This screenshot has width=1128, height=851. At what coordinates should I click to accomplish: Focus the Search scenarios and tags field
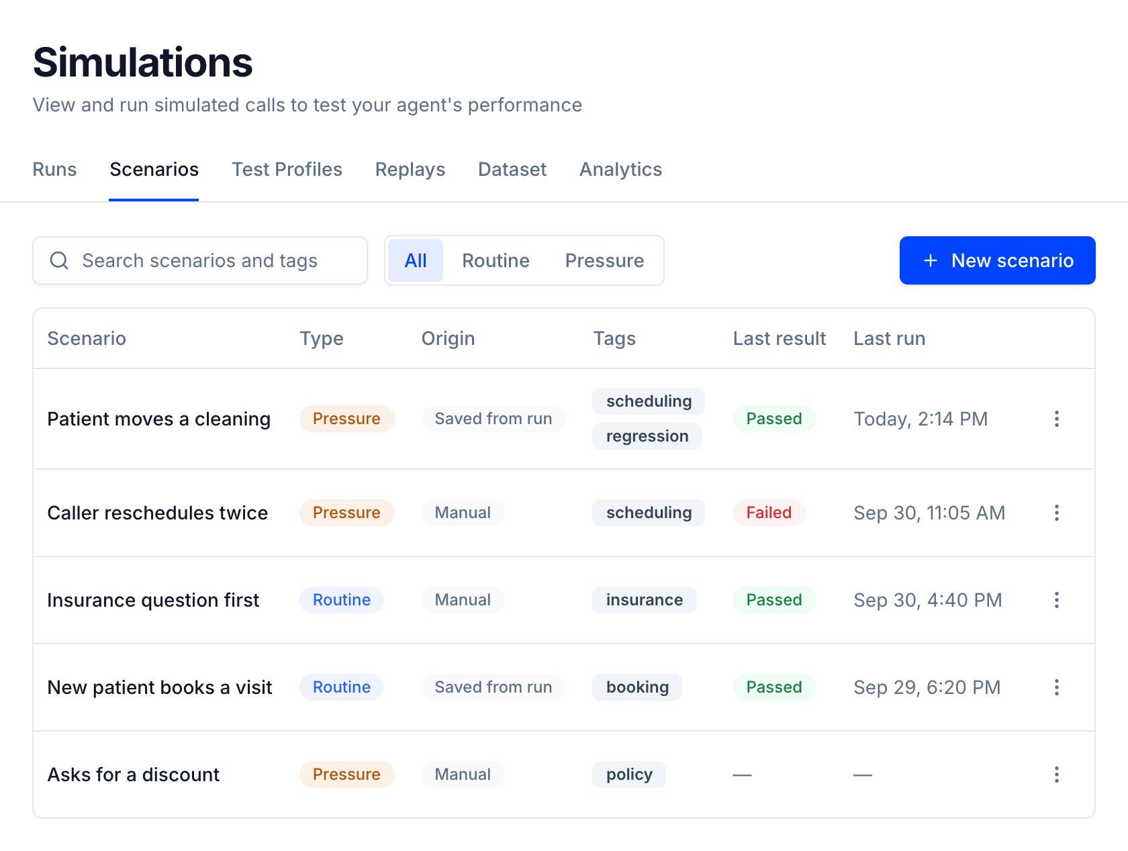tap(200, 260)
